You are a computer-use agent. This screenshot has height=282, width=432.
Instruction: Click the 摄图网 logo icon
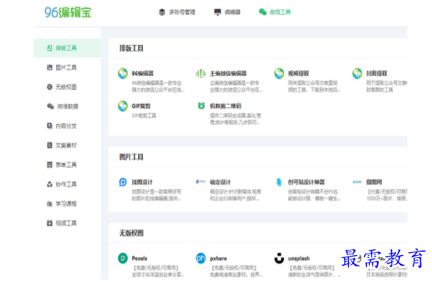[x=357, y=182]
